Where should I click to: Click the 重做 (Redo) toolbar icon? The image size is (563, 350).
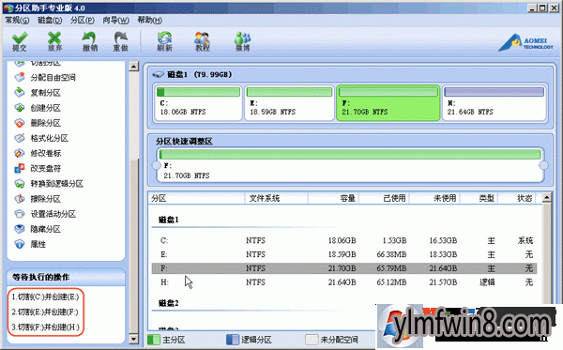click(121, 42)
